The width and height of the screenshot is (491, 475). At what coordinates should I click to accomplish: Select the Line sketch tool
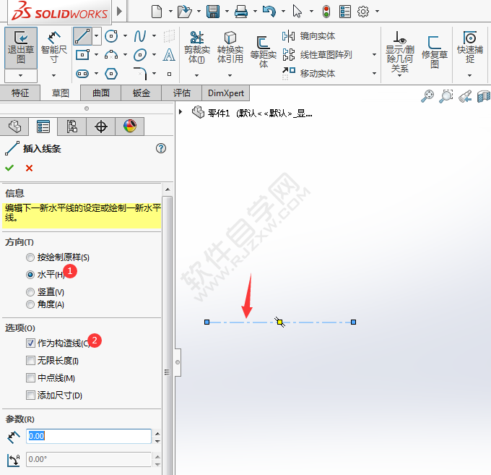82,36
